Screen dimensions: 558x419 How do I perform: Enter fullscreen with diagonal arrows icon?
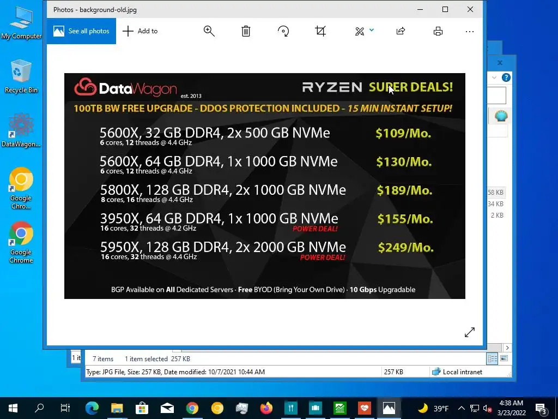coord(470,332)
